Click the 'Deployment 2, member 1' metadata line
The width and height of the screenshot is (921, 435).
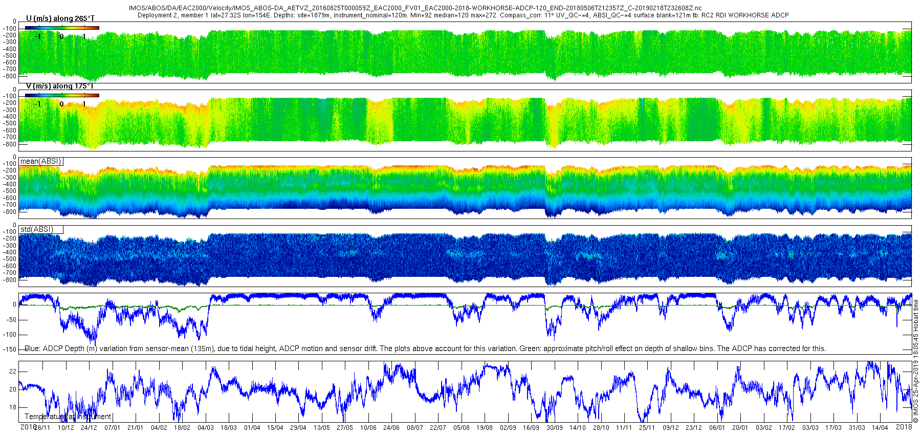coord(463,15)
